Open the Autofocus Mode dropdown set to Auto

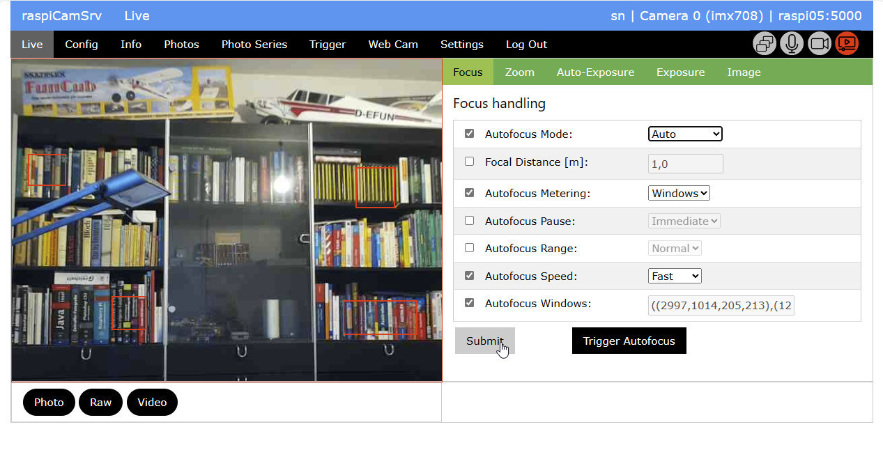(684, 134)
